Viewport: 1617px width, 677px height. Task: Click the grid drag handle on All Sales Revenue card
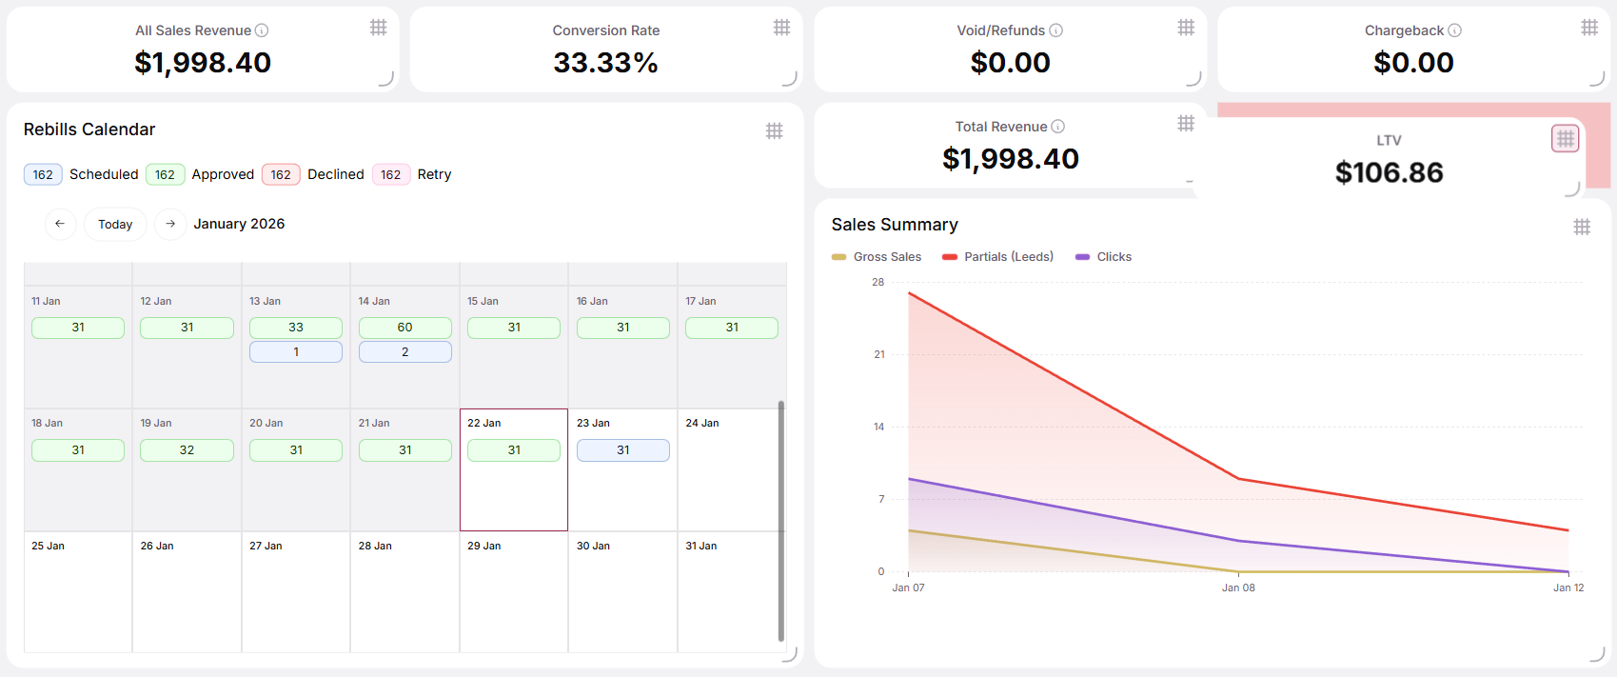(x=379, y=28)
